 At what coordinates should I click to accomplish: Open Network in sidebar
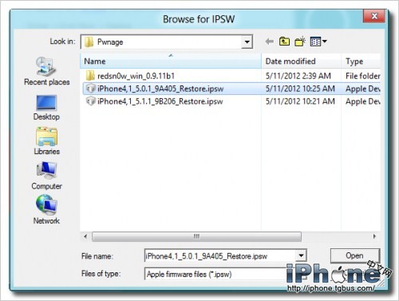click(x=46, y=209)
